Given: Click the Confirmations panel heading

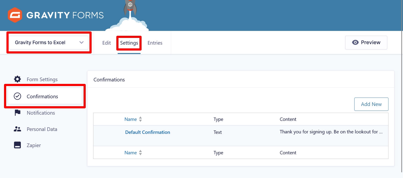Looking at the screenshot, I should coord(109,80).
